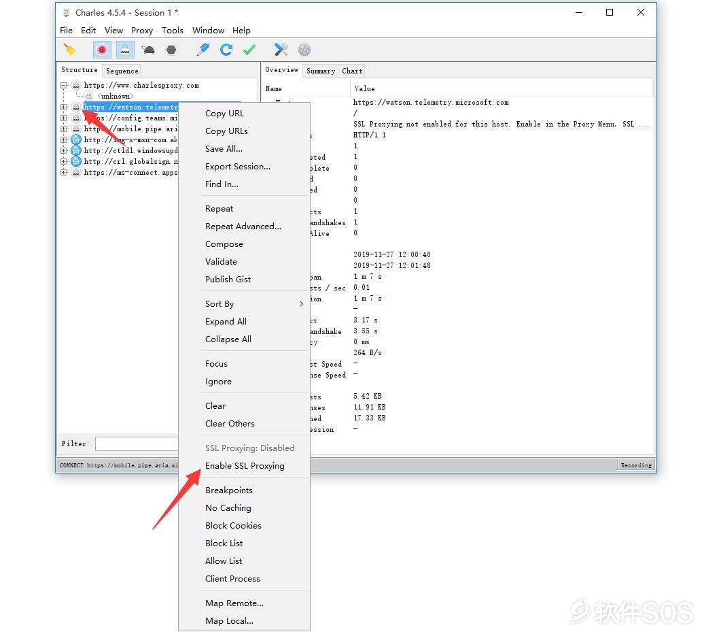This screenshot has width=704, height=634.
Task: Expand the ctldl.windowsupd host node
Action: [x=64, y=150]
